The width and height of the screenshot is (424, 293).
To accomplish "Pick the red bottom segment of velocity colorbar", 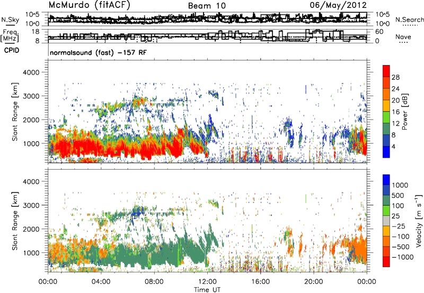I will (386, 262).
